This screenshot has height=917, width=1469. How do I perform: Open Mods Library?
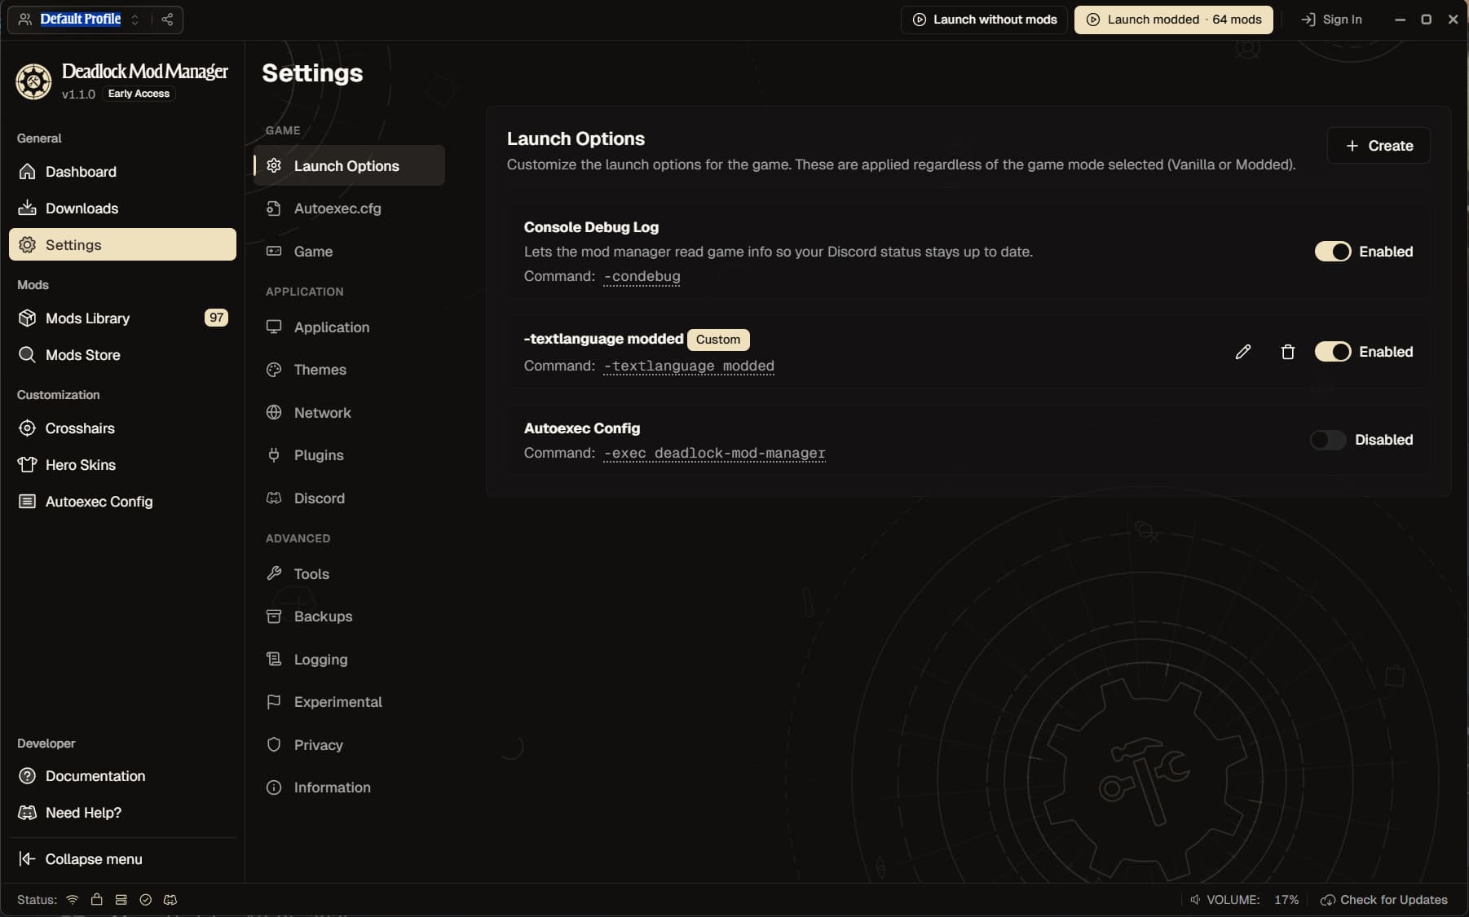pos(122,318)
